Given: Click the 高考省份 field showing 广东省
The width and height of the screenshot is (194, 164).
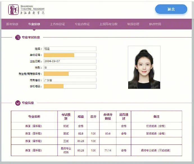Looking at the screenshot, I should (70, 80).
